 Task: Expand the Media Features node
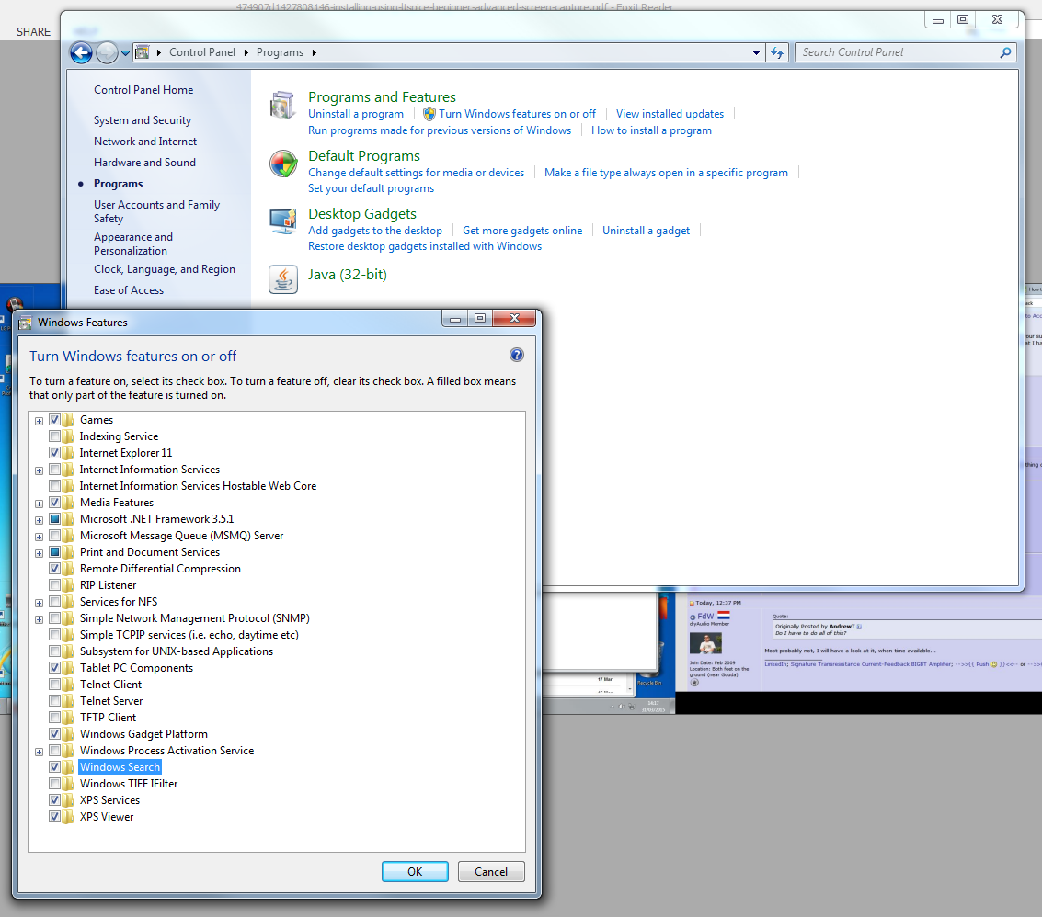(x=40, y=504)
